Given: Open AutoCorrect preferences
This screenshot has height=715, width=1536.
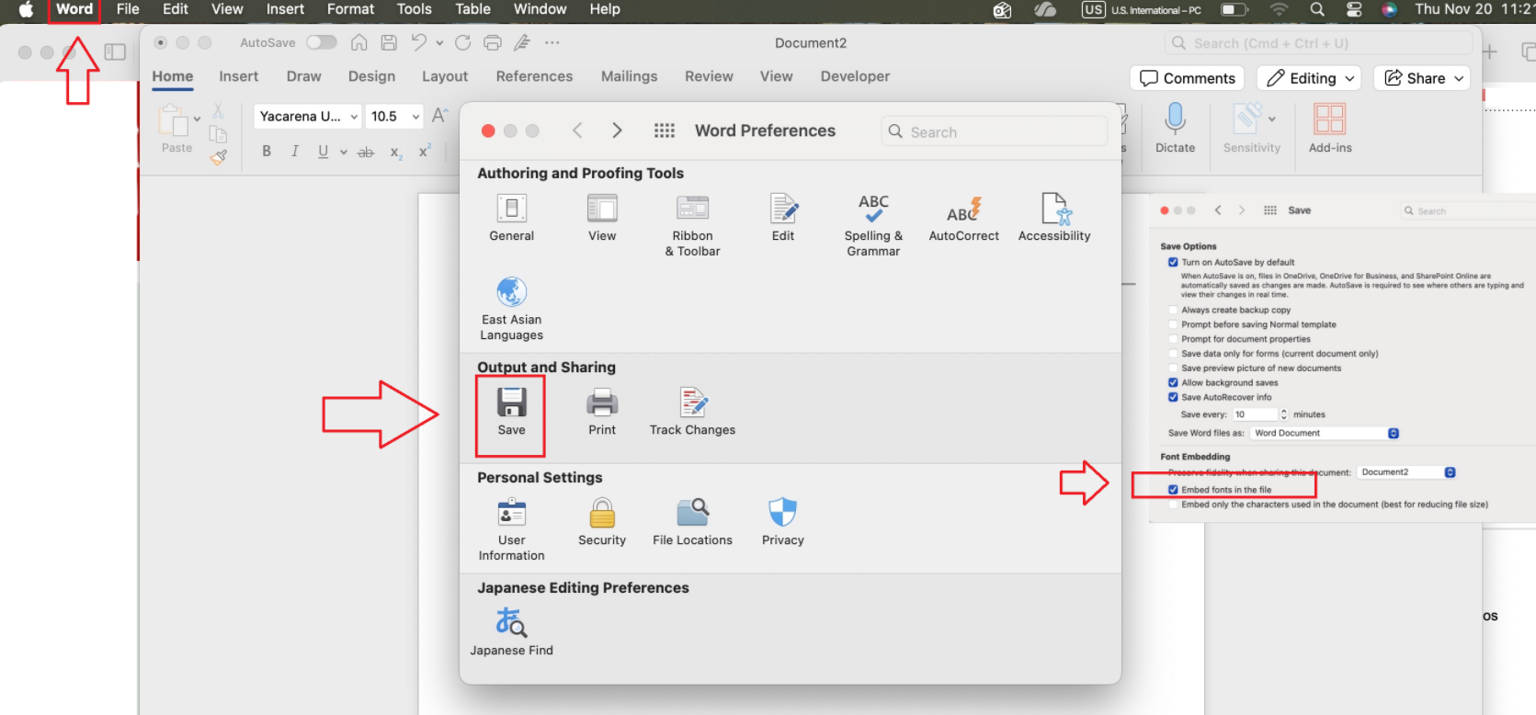Looking at the screenshot, I should coord(963,218).
